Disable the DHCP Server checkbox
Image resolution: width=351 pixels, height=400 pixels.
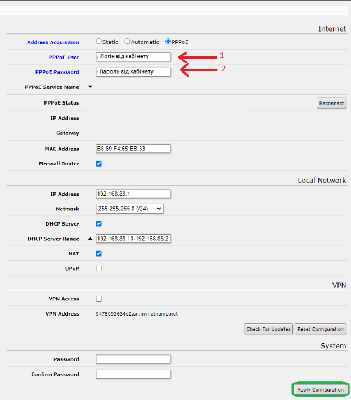pyautogui.click(x=99, y=224)
